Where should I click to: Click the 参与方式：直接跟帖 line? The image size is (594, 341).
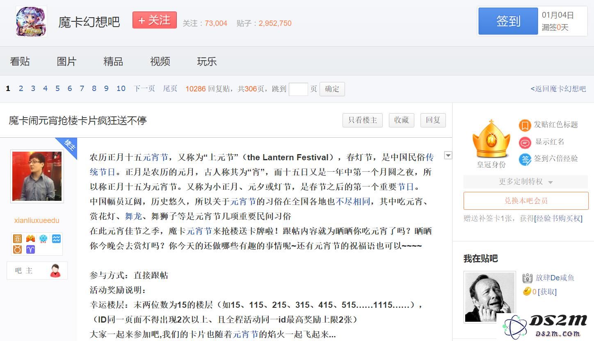coord(129,275)
